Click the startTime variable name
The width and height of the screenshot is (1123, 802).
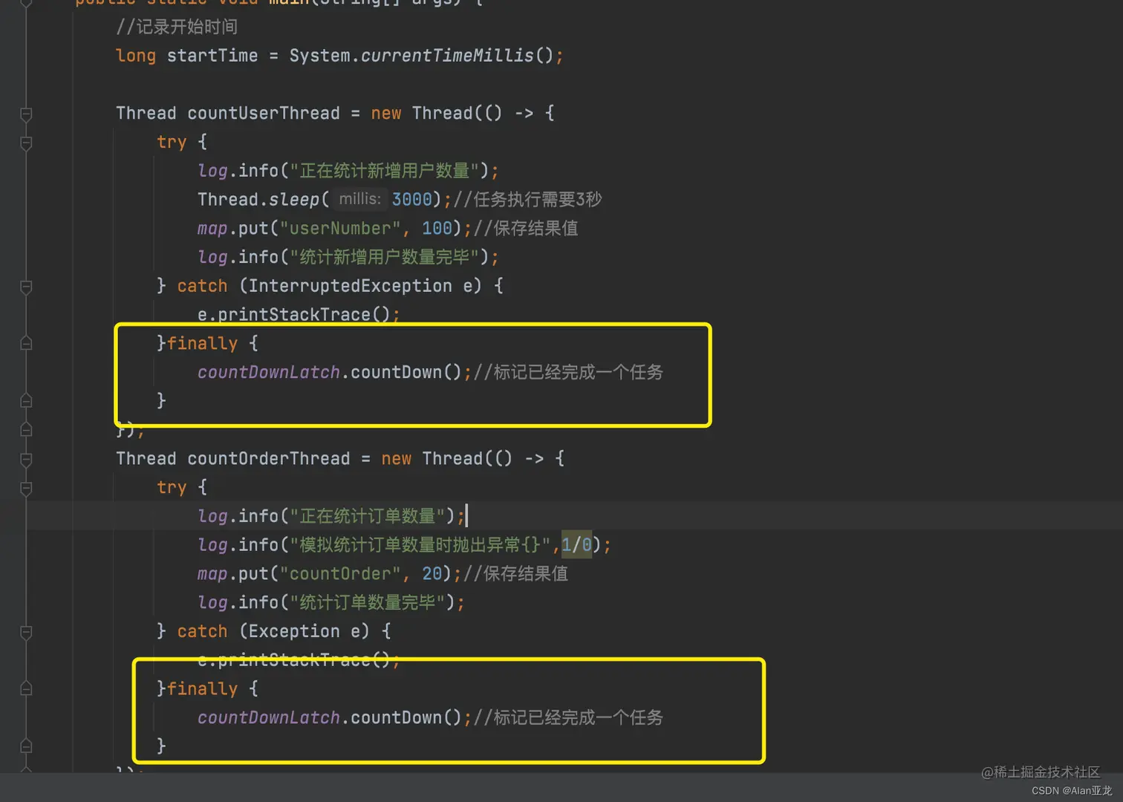[x=212, y=56]
